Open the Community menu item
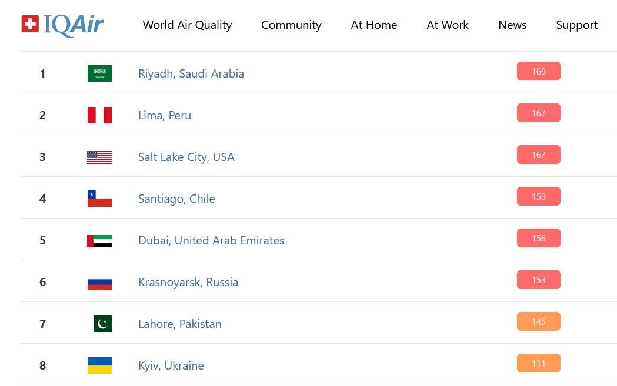The width and height of the screenshot is (617, 386). [x=291, y=25]
